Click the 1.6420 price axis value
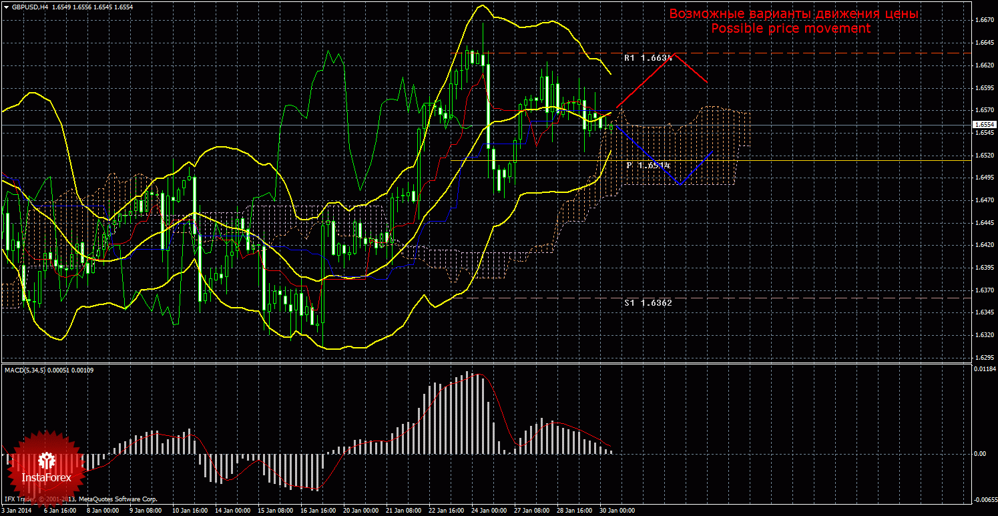This screenshot has width=998, height=516. [985, 245]
